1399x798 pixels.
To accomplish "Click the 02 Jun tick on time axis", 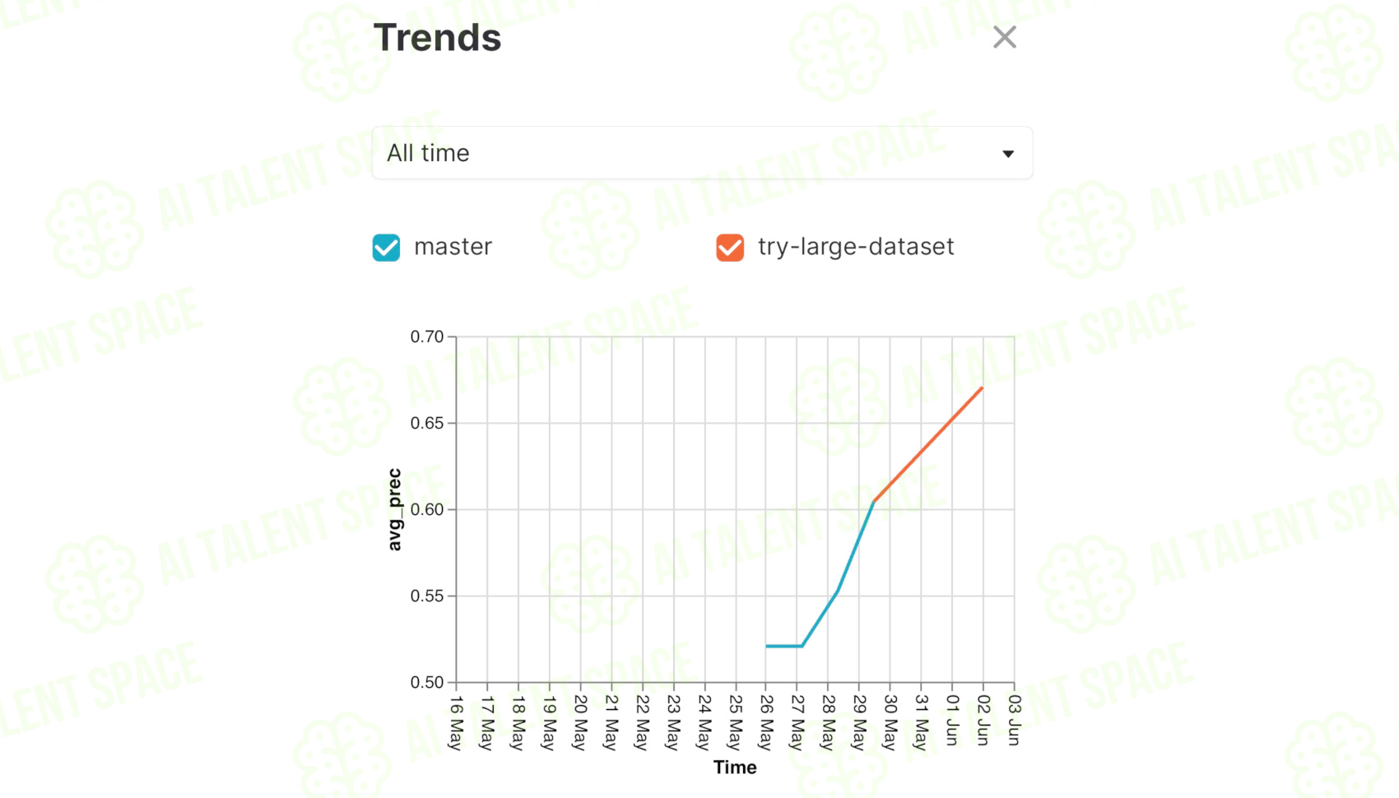I will pyautogui.click(x=983, y=720).
